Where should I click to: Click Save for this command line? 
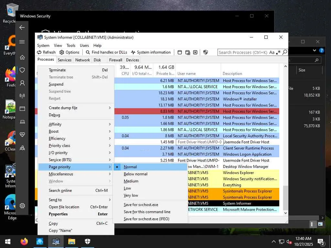coord(150,212)
